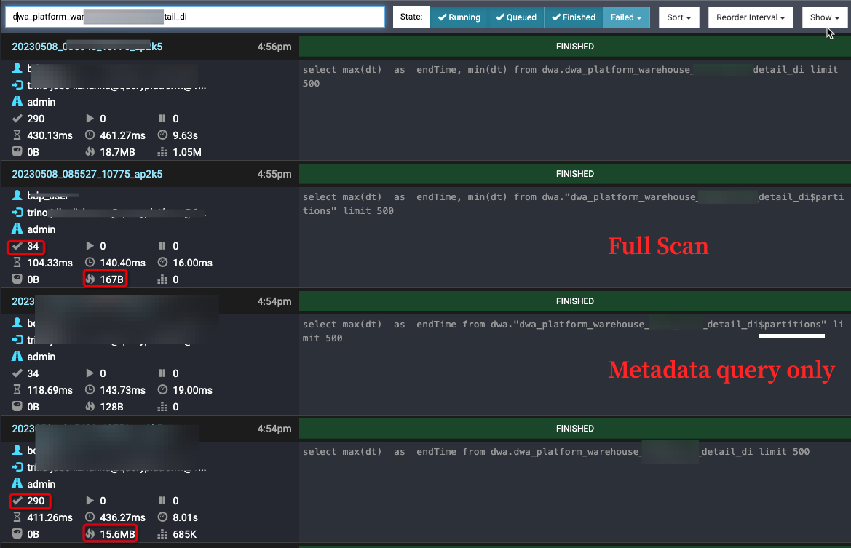The height and width of the screenshot is (548, 851).
Task: Click CPU gauge icon beside 19.00ms
Action: [162, 389]
